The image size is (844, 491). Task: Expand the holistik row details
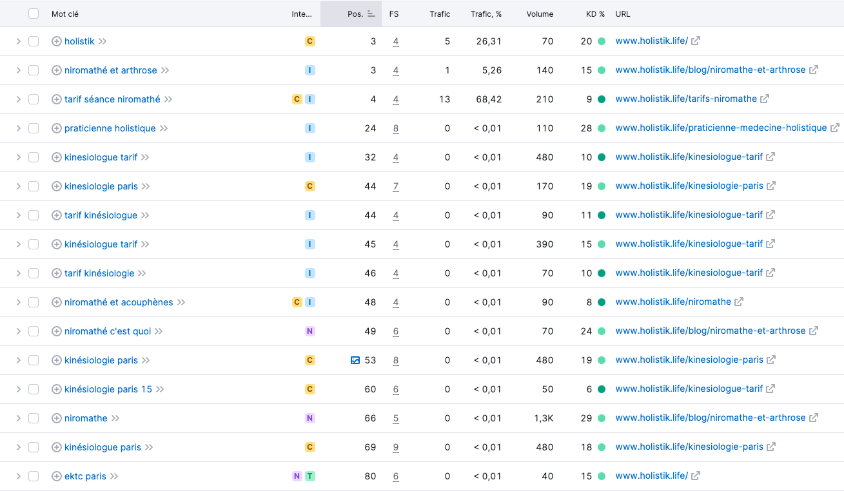pos(18,41)
